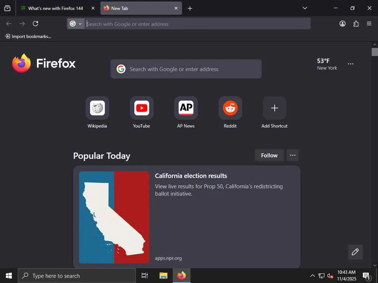Go forward with the forward arrow
The width and height of the screenshot is (378, 283).
[22, 24]
